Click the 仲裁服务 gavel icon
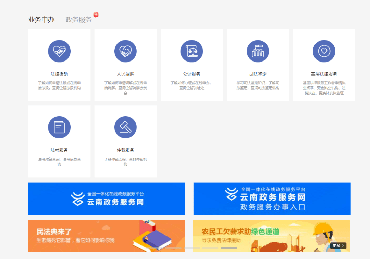 pos(125,127)
